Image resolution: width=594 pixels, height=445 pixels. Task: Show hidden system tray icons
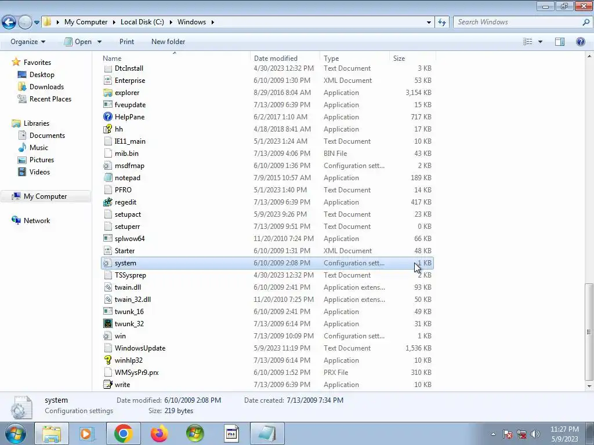click(x=493, y=435)
